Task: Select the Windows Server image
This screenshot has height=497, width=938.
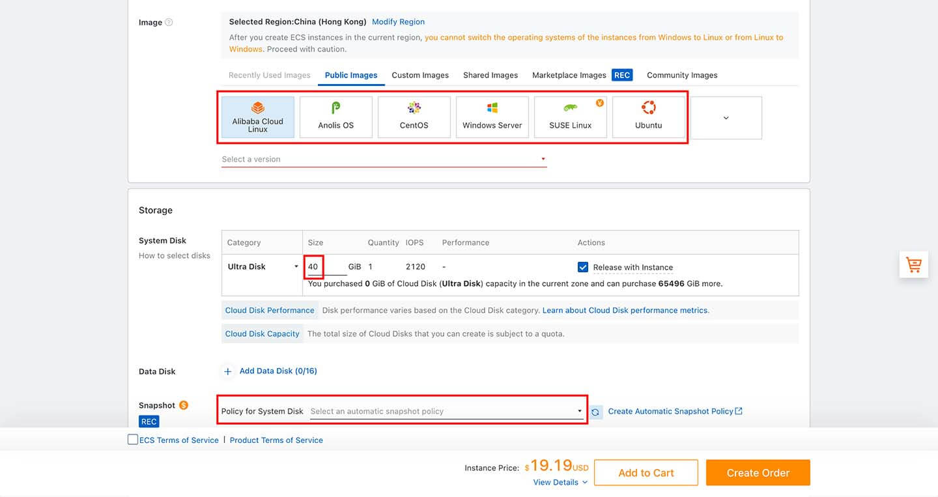Action: point(492,117)
